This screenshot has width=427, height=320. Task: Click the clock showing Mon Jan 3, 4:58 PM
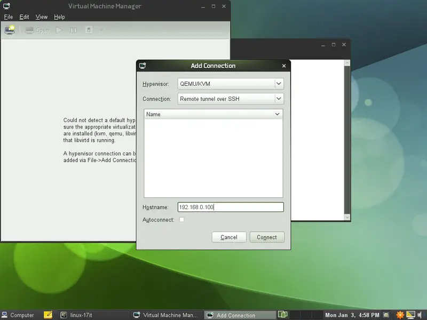pos(352,315)
